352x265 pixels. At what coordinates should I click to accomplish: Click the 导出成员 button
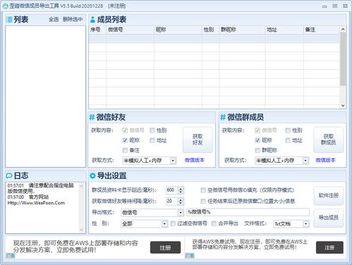click(x=328, y=218)
